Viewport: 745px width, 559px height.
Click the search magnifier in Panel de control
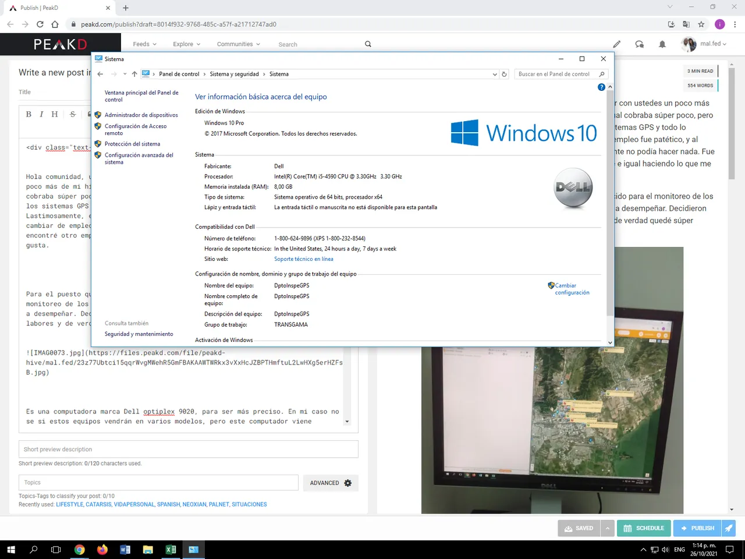(602, 74)
